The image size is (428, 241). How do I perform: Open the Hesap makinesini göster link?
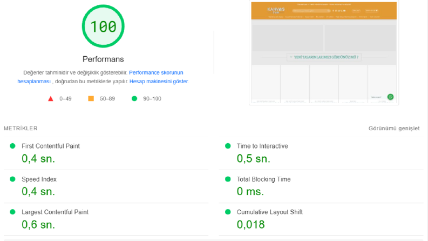159,82
